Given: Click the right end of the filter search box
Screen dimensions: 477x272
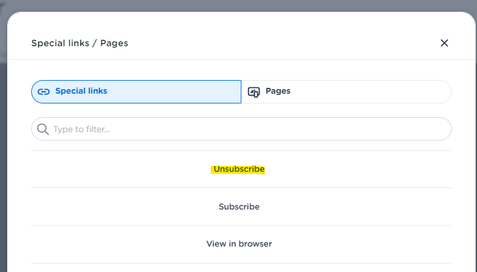Looking at the screenshot, I should [x=436, y=129].
